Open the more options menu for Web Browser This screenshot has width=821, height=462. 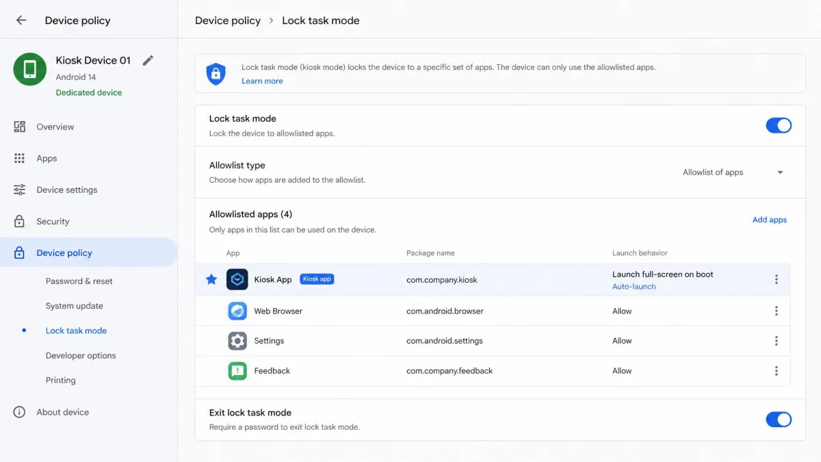point(776,311)
